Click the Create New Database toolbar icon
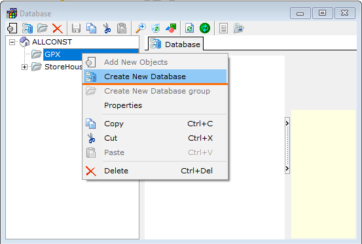 [x=27, y=28]
